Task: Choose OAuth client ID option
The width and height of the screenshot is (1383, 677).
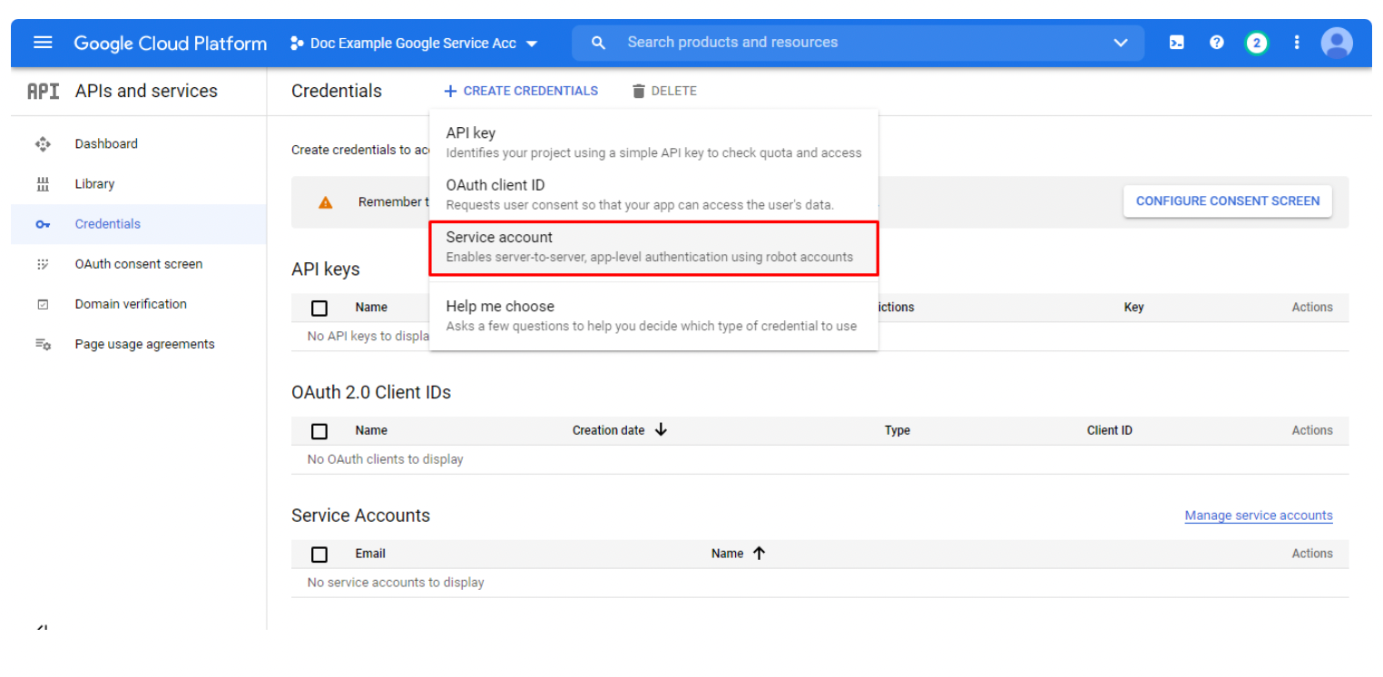Action: pos(653,194)
